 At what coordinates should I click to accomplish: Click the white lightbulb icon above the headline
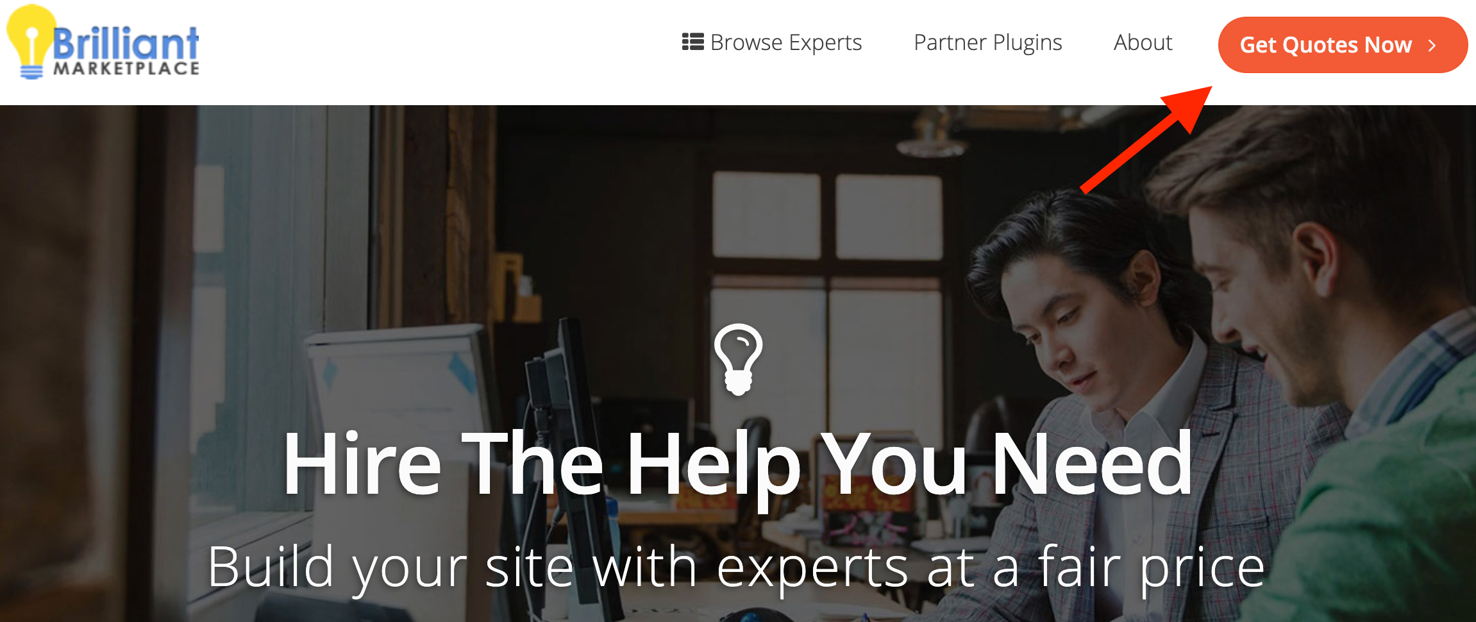point(738,359)
